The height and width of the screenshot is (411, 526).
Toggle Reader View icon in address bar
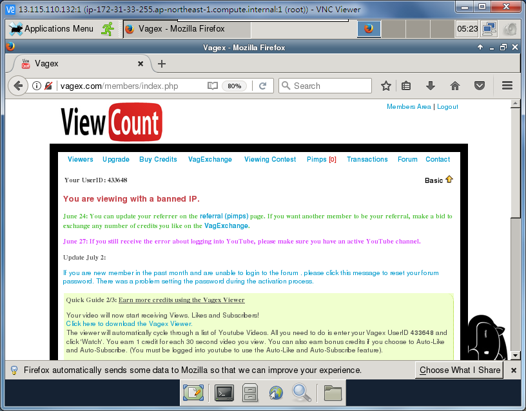click(x=213, y=86)
